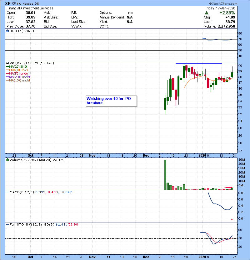Click the 'Nasdaq GS' exchange label
The height and width of the screenshot is (260, 250).
[31, 4]
